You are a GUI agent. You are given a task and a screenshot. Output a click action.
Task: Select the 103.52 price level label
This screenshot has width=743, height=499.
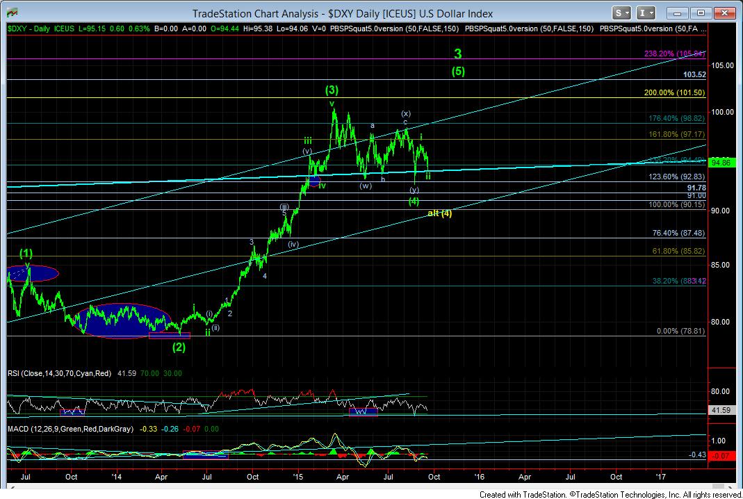coord(694,75)
